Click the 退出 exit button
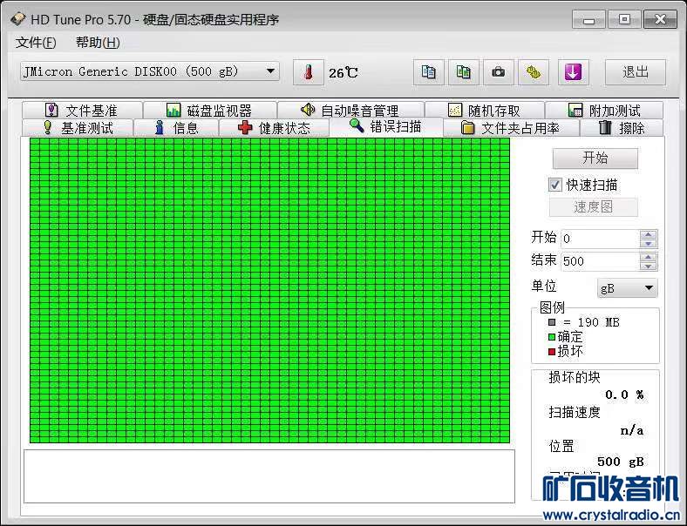Image resolution: width=687 pixels, height=526 pixels. pos(636,72)
